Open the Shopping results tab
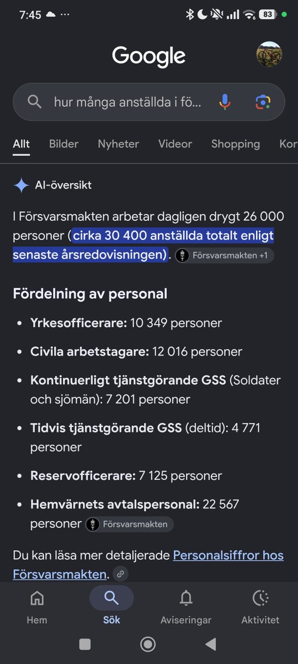Screen dimensions: 298x664 (236, 144)
